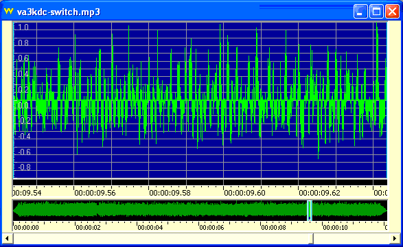Image resolution: width=403 pixels, height=247 pixels.
Task: Click the window title bar text
Action: 58,12
